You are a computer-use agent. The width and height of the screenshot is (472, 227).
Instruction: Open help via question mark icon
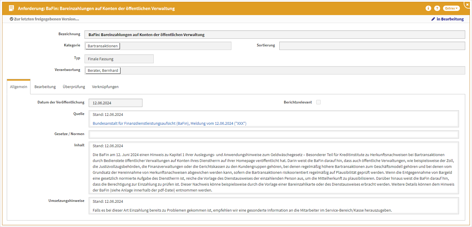tap(437, 8)
